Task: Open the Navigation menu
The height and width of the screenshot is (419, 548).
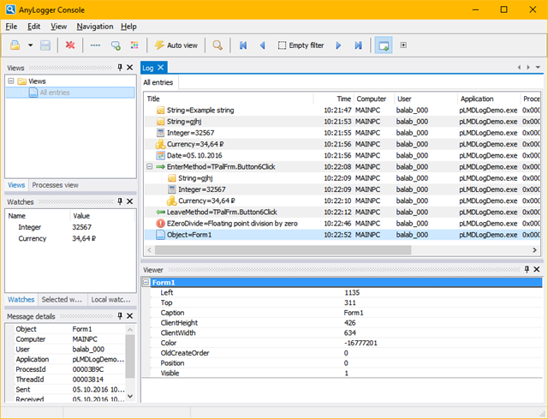Action: click(x=94, y=27)
